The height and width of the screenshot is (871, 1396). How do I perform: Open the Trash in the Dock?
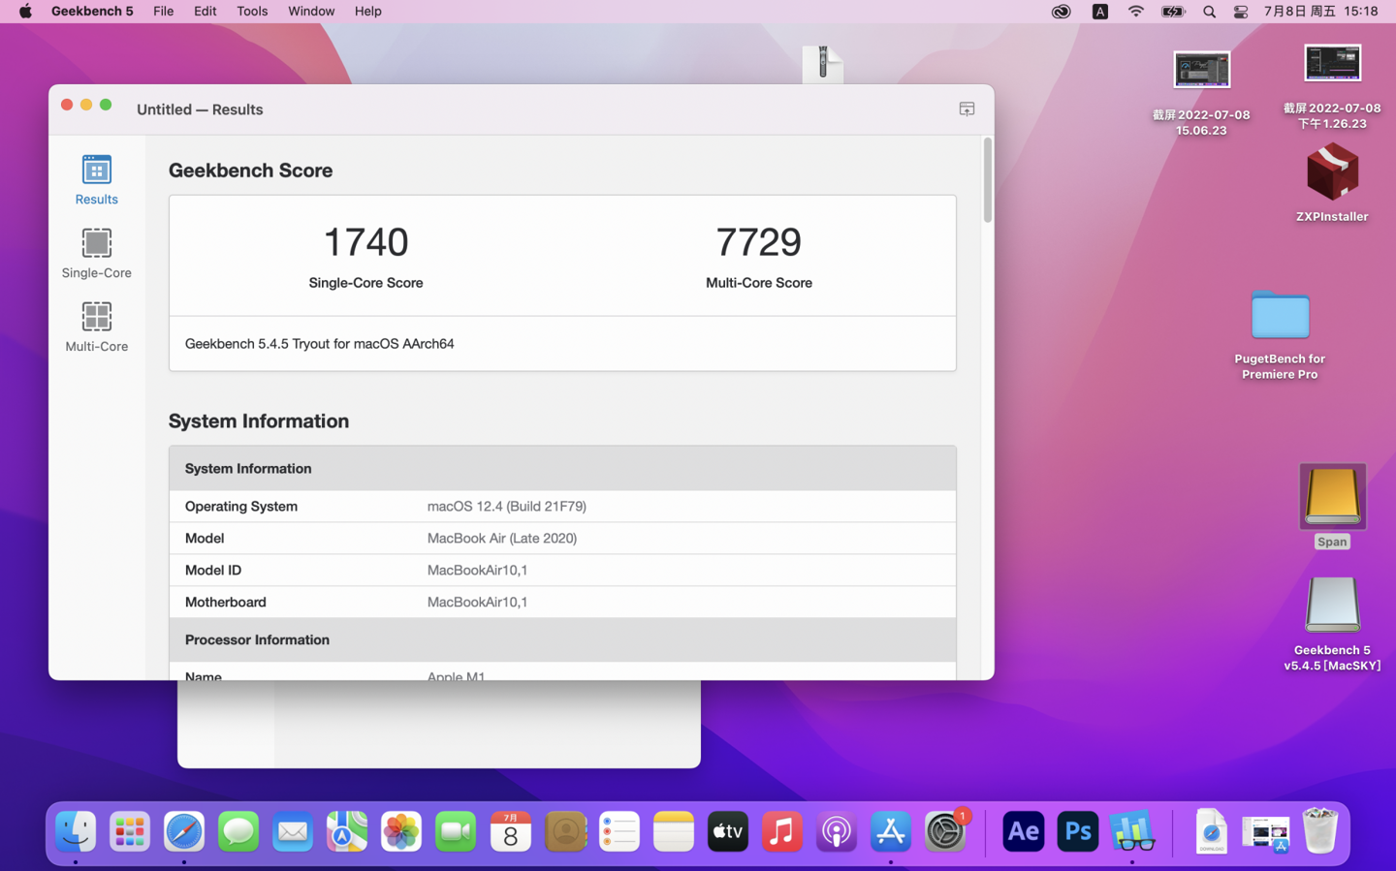1320,831
